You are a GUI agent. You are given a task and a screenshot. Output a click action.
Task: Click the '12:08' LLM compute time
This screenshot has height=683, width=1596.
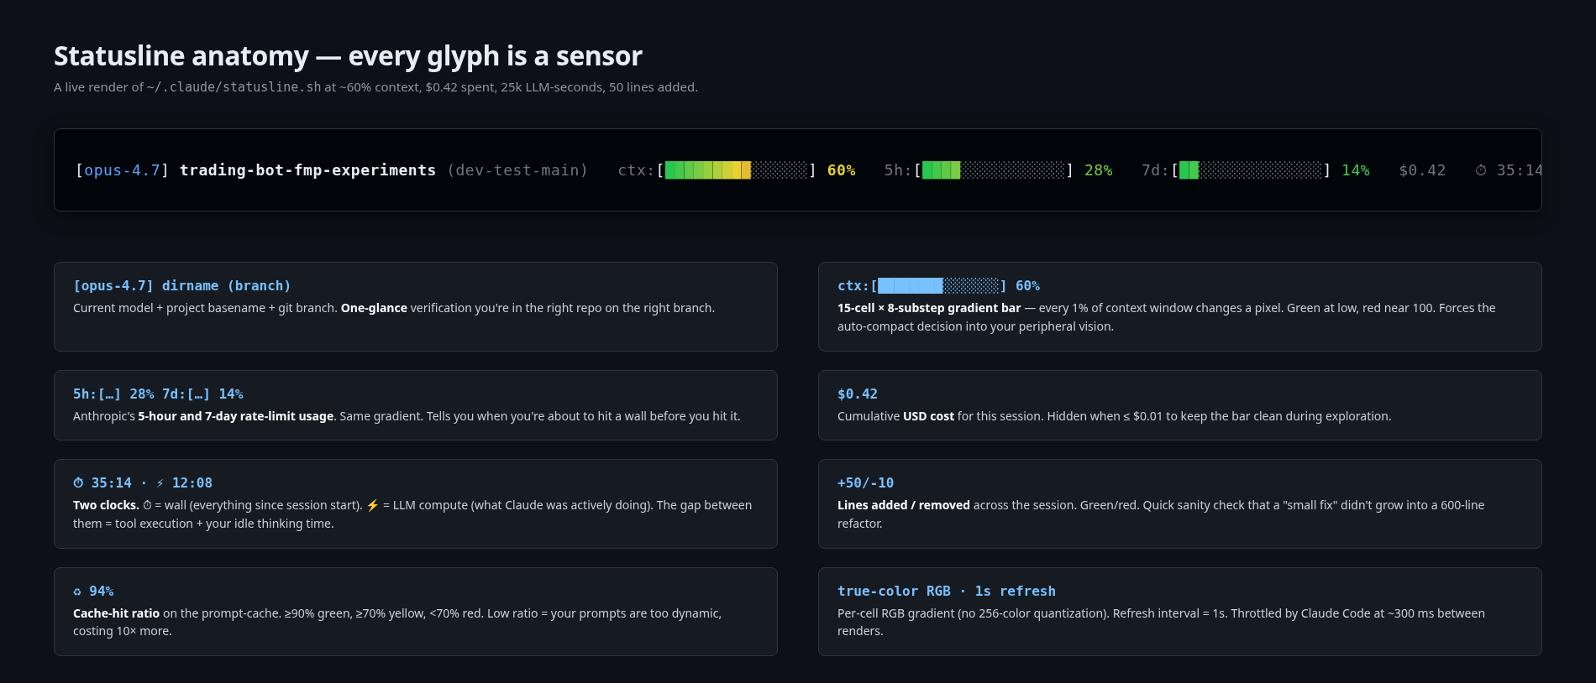192,483
